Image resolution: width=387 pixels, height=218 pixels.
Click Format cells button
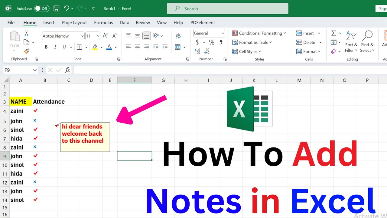(308, 51)
